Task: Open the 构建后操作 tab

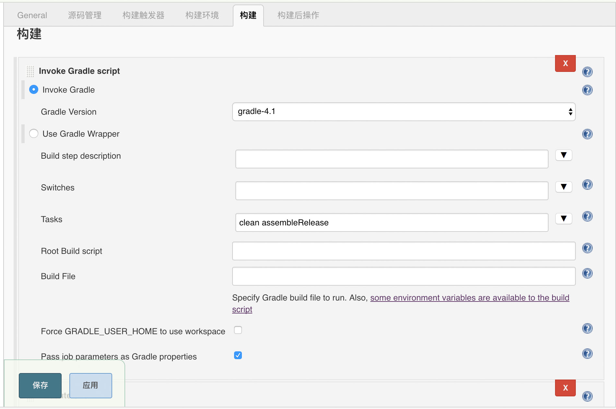Action: tap(298, 15)
